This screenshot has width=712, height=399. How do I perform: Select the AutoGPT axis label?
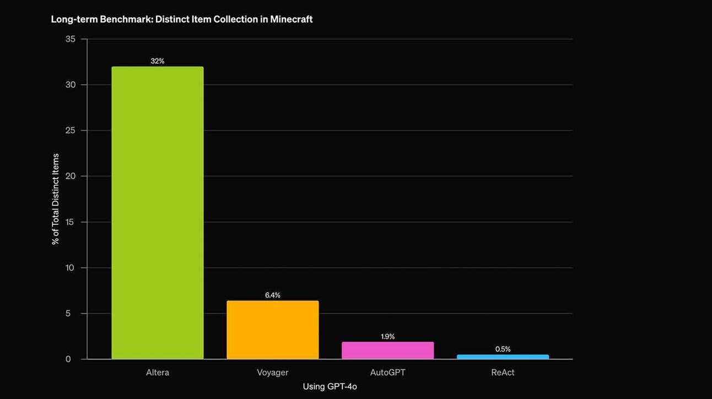click(x=388, y=373)
